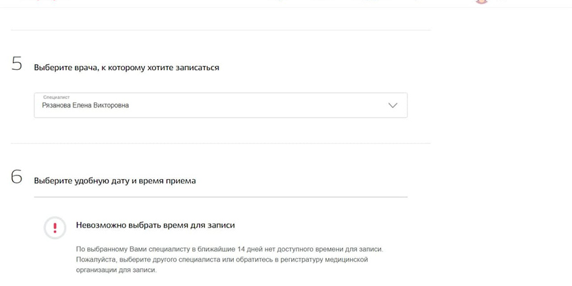Click error title Невозможно выбрать время для записи
The height and width of the screenshot is (286, 572).
[x=156, y=225]
